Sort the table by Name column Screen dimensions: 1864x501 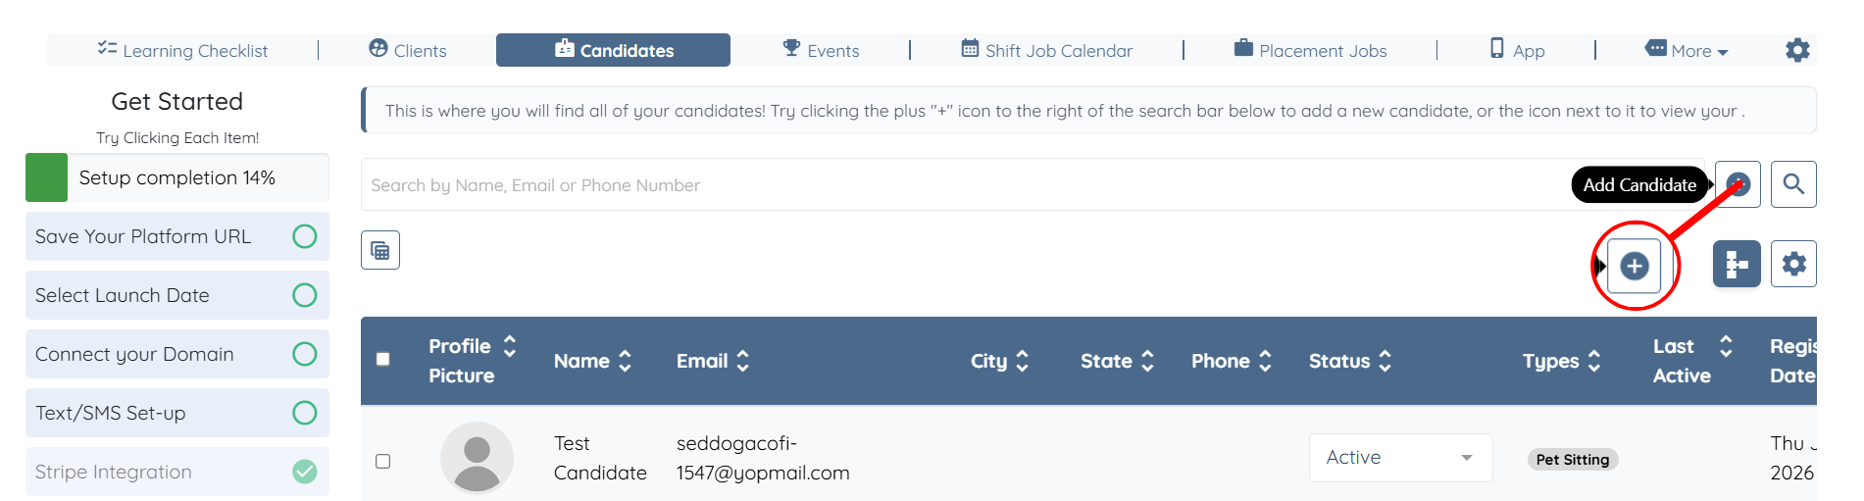592,361
